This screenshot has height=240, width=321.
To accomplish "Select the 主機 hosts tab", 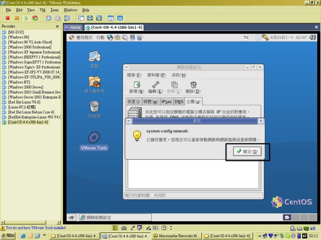I will click(193, 102).
